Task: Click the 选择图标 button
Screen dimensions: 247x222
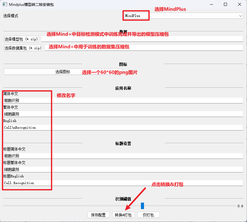Action: [63, 72]
